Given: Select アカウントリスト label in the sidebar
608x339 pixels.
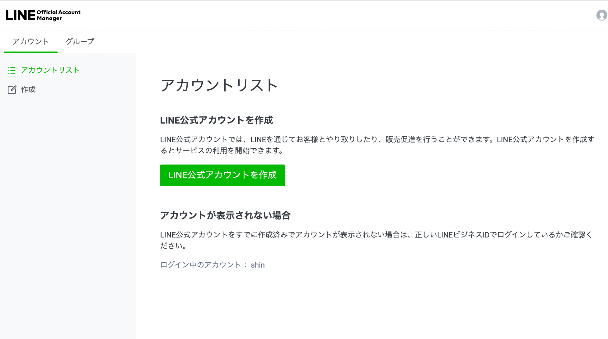Looking at the screenshot, I should [x=50, y=70].
